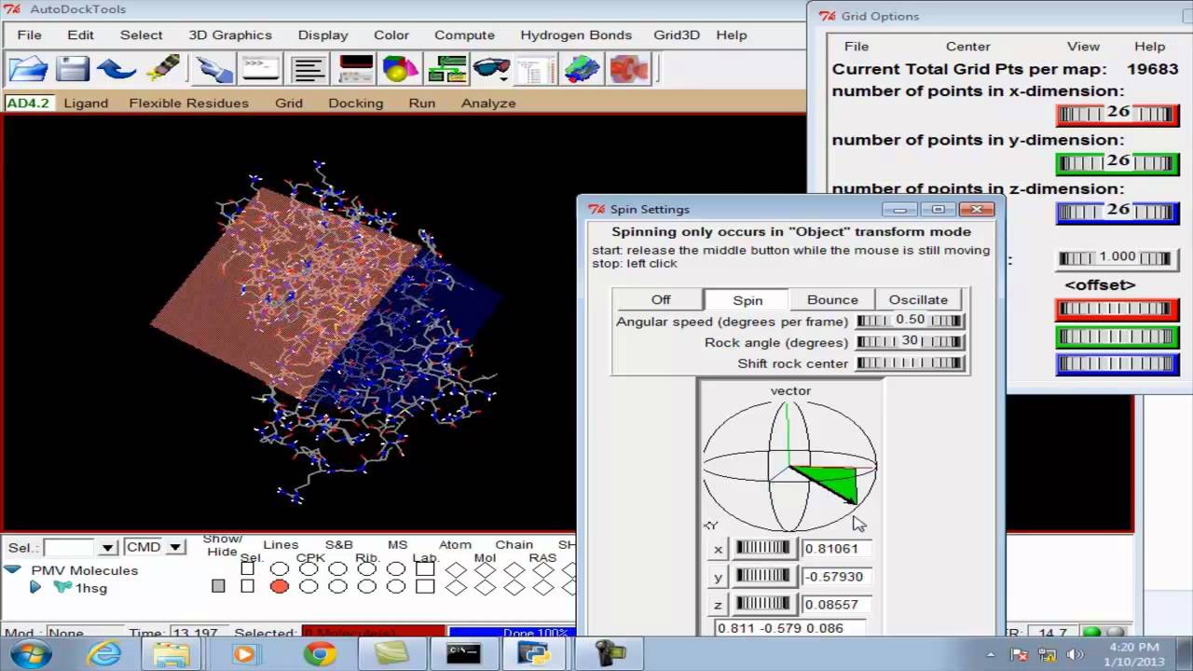Launch Internet Explorer from taskbar
The height and width of the screenshot is (671, 1193).
click(x=103, y=654)
